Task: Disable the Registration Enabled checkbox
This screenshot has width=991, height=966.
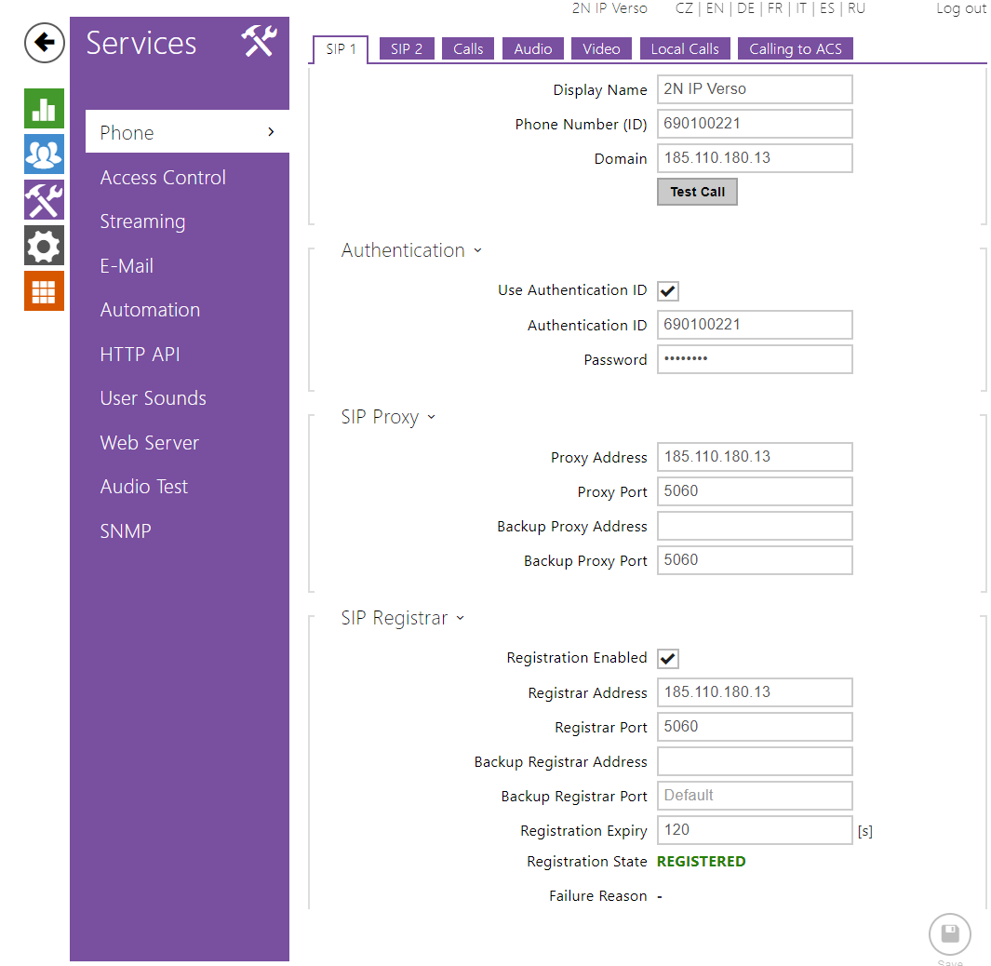Action: tap(668, 659)
